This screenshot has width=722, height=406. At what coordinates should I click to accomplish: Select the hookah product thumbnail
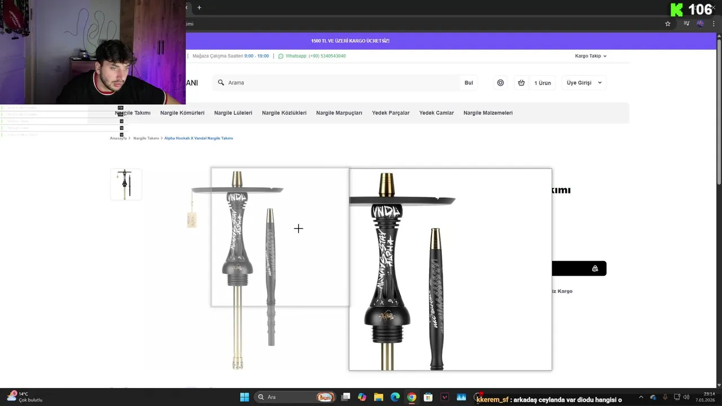coord(126,184)
